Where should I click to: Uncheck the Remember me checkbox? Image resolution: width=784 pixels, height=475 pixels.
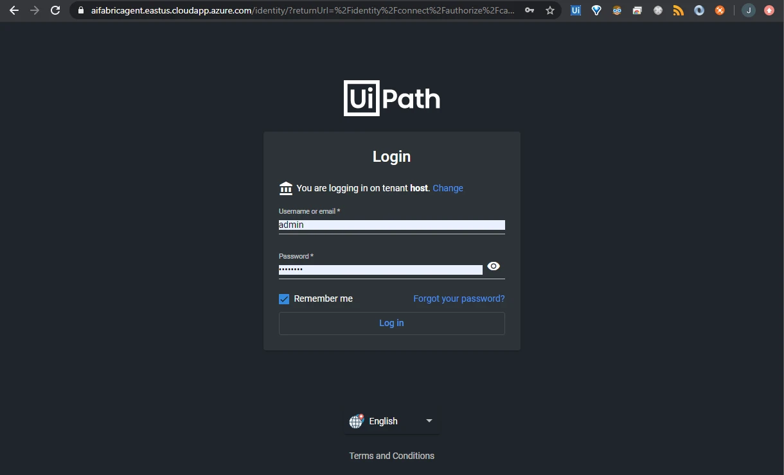point(284,299)
